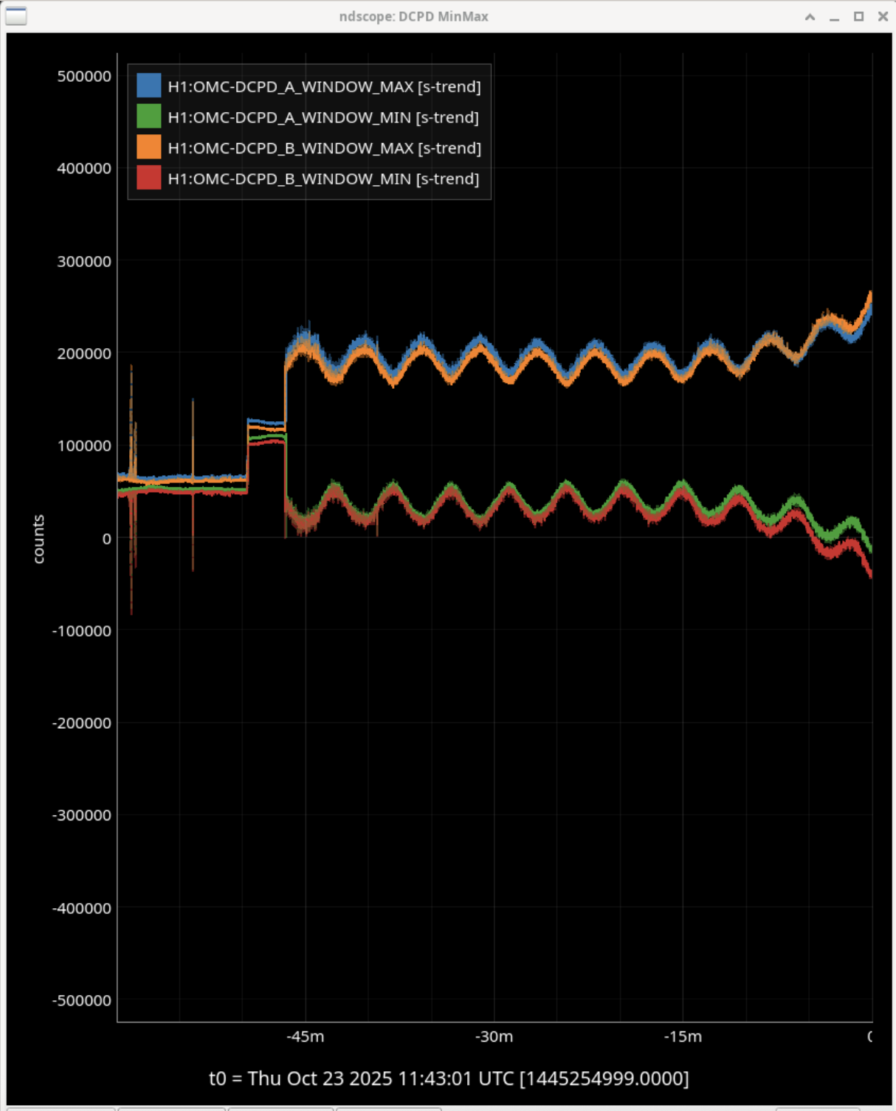Click the t0 timestamp label below plot
This screenshot has height=1111, width=896.
click(449, 1079)
